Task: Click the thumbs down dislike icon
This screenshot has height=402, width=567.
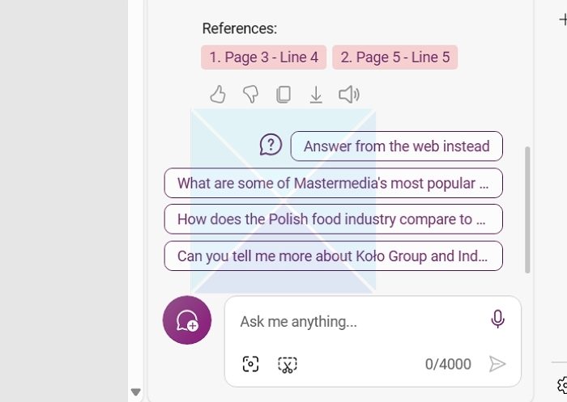Action: pyautogui.click(x=250, y=95)
